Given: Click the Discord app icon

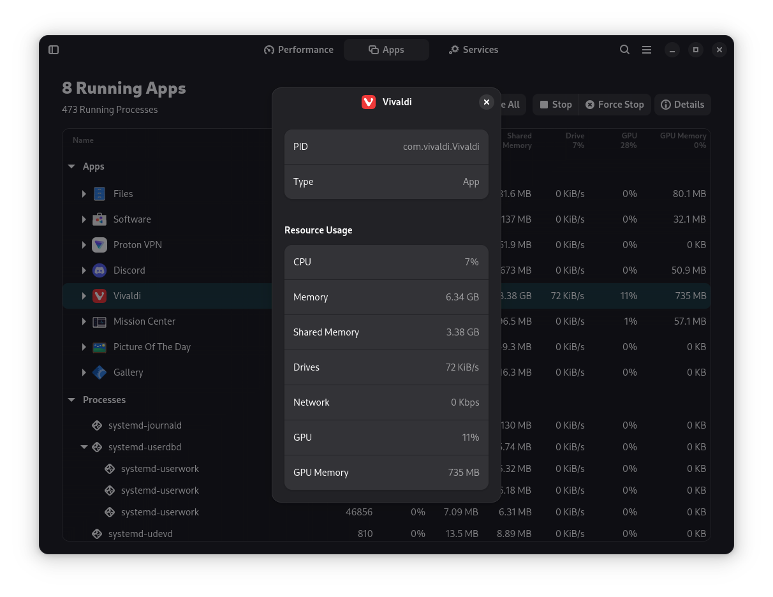Looking at the screenshot, I should [x=99, y=270].
